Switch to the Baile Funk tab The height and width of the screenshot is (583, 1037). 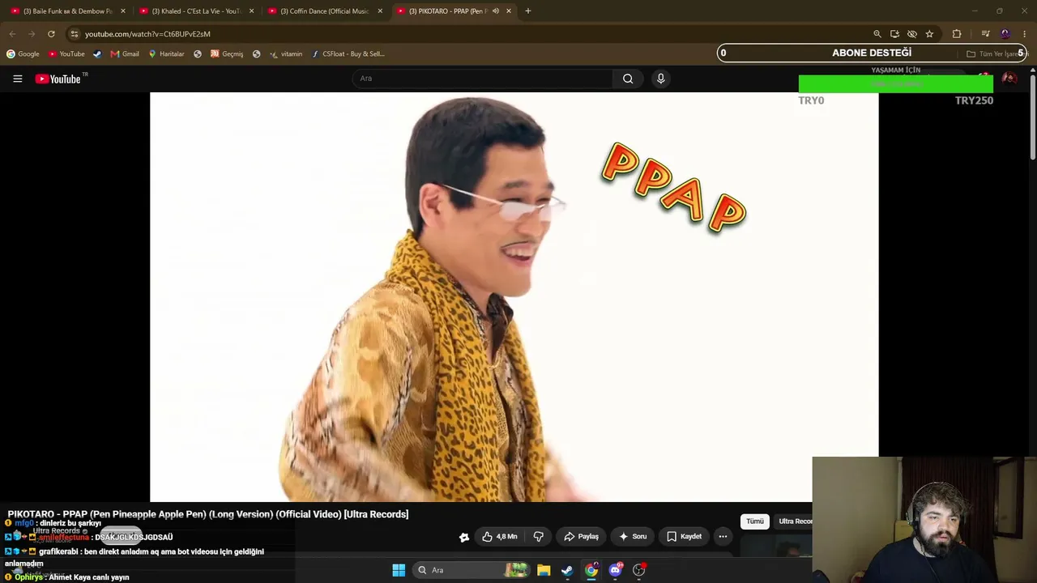pyautogui.click(x=68, y=11)
